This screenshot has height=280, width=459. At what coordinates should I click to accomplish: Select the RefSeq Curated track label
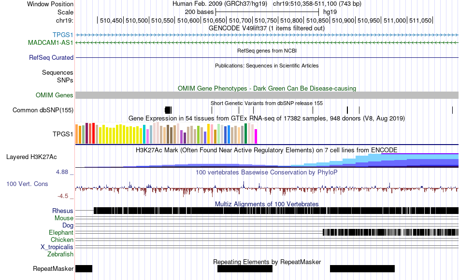coord(51,57)
